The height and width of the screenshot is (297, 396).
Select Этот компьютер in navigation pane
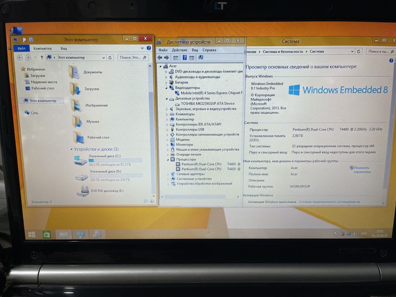click(x=43, y=101)
